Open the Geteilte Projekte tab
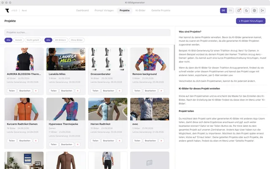 (x=161, y=11)
